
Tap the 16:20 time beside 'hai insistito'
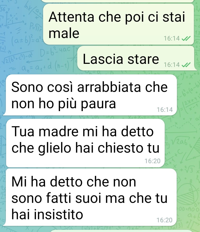point(164,220)
